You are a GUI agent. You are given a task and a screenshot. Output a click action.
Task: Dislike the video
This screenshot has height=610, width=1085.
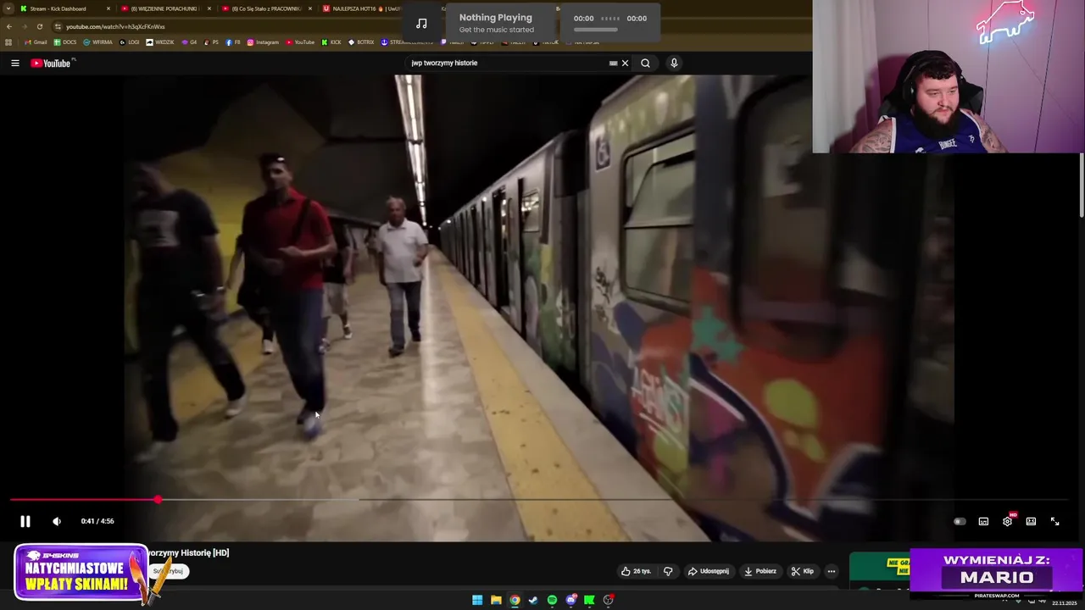668,571
